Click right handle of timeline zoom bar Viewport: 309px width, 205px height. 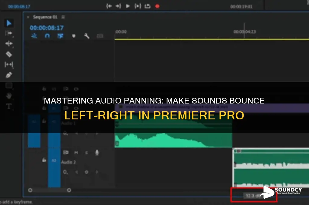[69, 190]
